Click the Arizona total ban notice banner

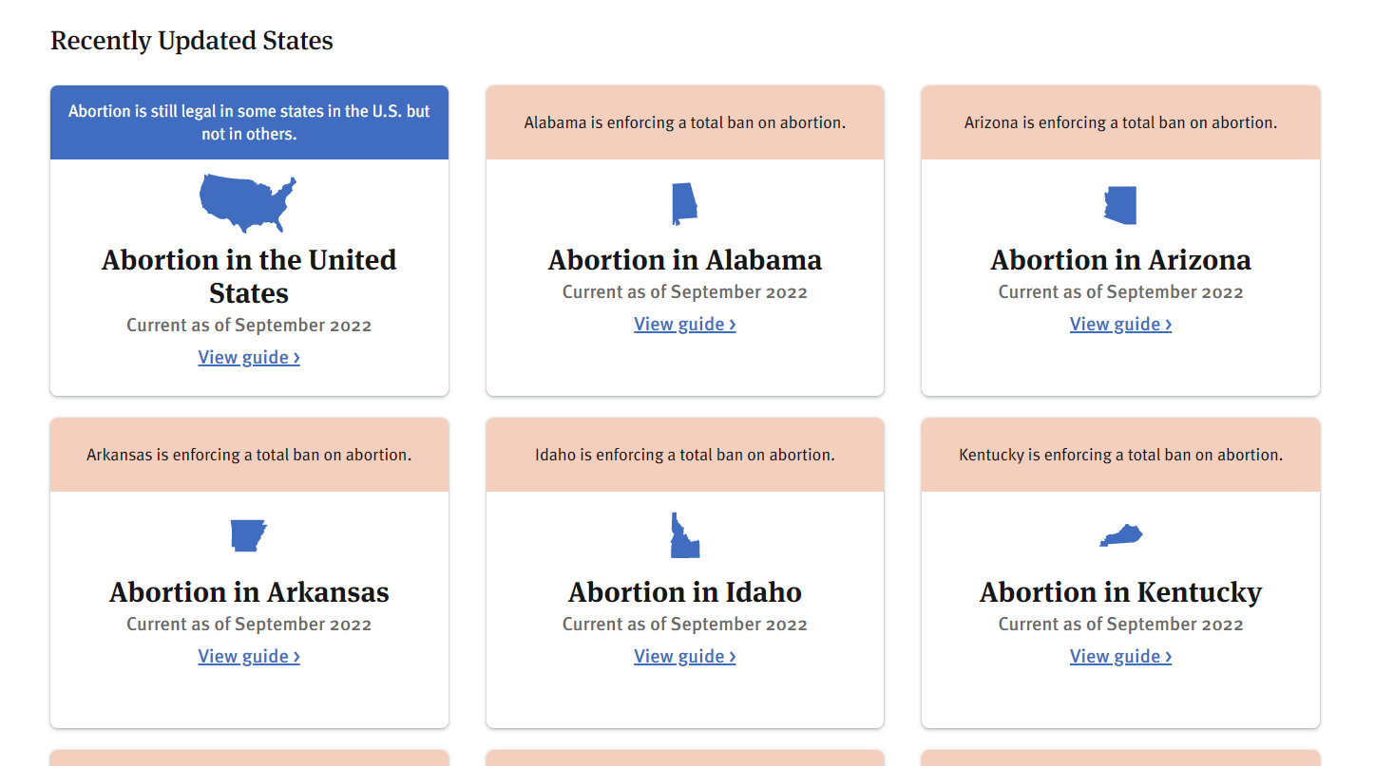click(x=1119, y=121)
